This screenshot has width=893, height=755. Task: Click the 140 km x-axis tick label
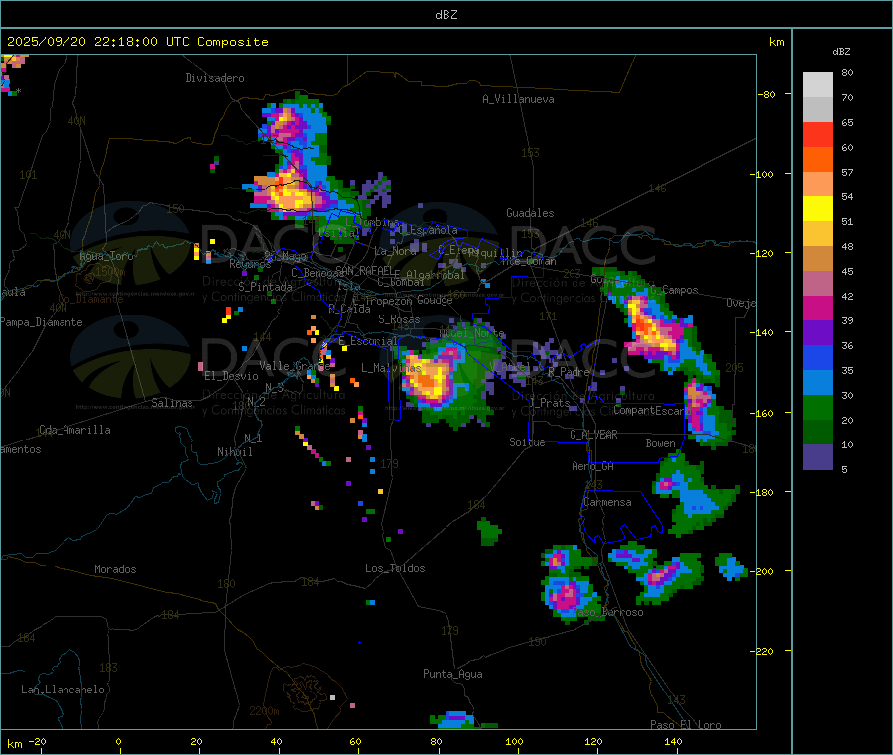click(673, 741)
